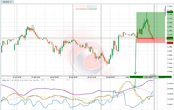Select the green entry price tag
174x110 pixels.
click(170, 38)
